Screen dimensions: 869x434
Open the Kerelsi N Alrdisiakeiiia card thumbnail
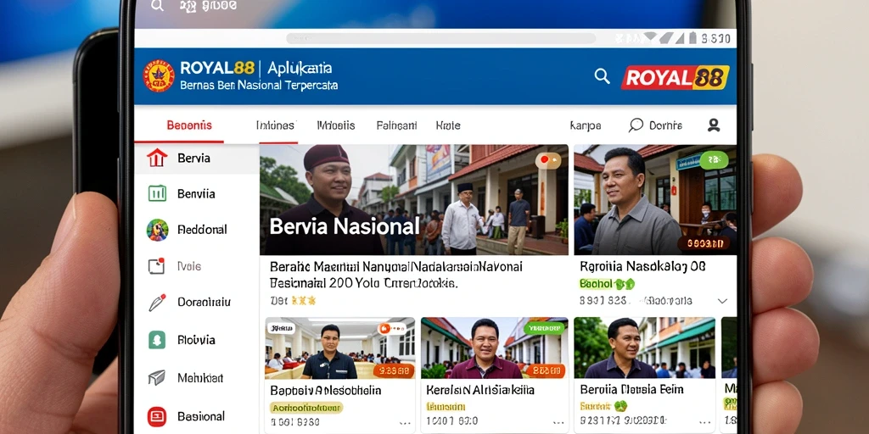point(495,348)
